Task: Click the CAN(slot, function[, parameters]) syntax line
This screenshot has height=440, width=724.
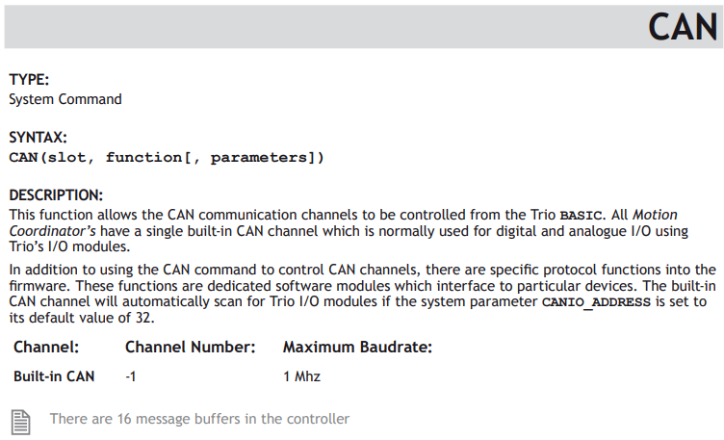Action: (x=167, y=158)
